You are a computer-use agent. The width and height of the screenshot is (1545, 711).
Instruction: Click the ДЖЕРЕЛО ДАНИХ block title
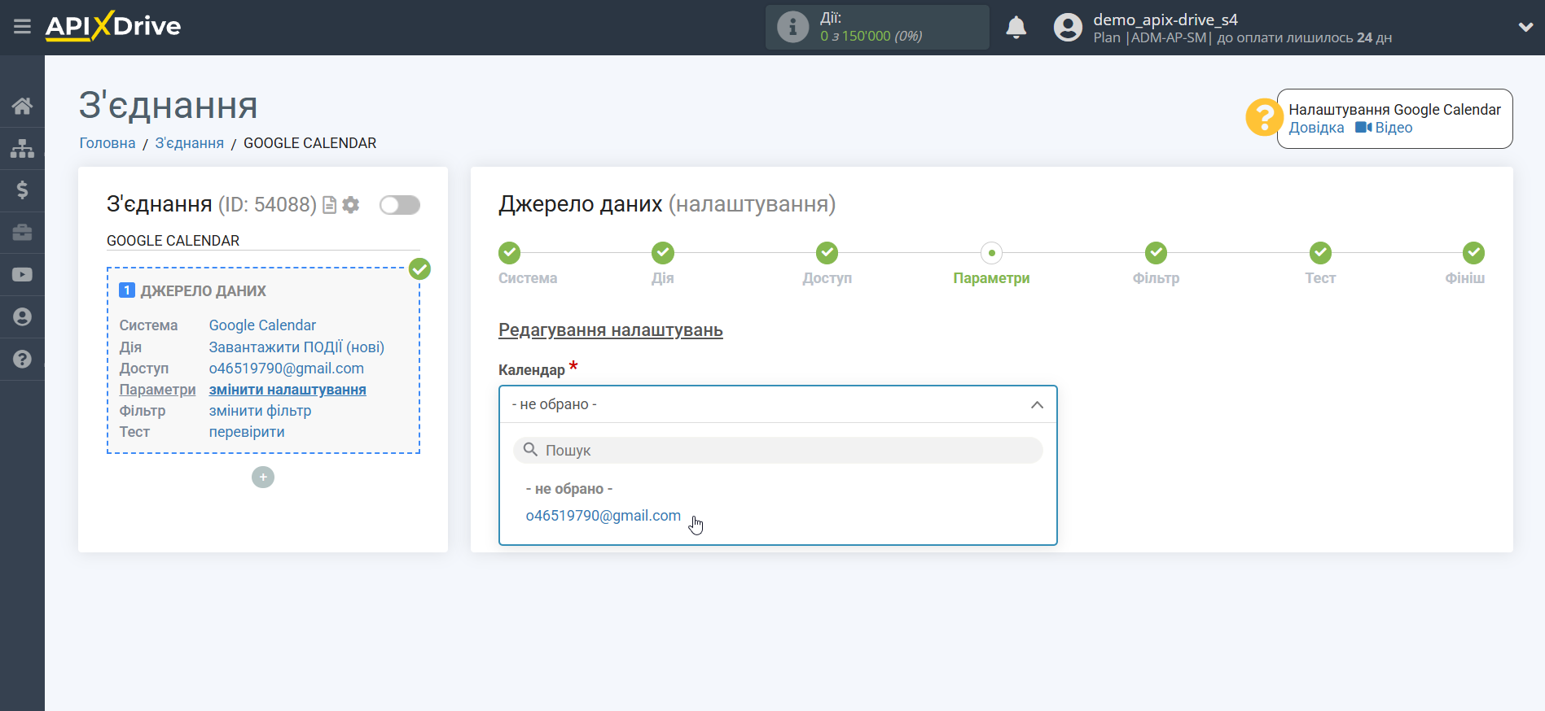(204, 291)
